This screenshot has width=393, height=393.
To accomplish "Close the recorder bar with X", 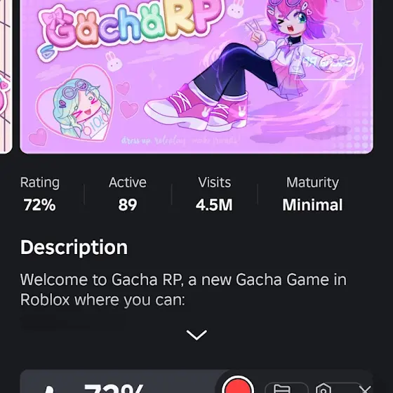I will pos(365,389).
